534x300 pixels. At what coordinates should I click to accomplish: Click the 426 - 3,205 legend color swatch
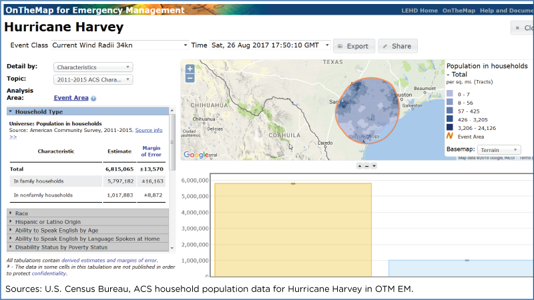[450, 119]
